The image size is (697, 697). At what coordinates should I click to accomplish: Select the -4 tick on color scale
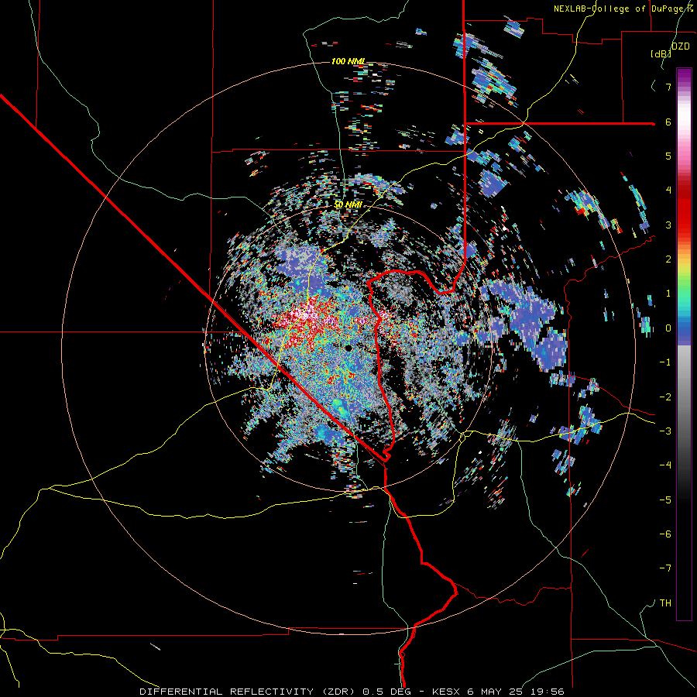pyautogui.click(x=665, y=465)
